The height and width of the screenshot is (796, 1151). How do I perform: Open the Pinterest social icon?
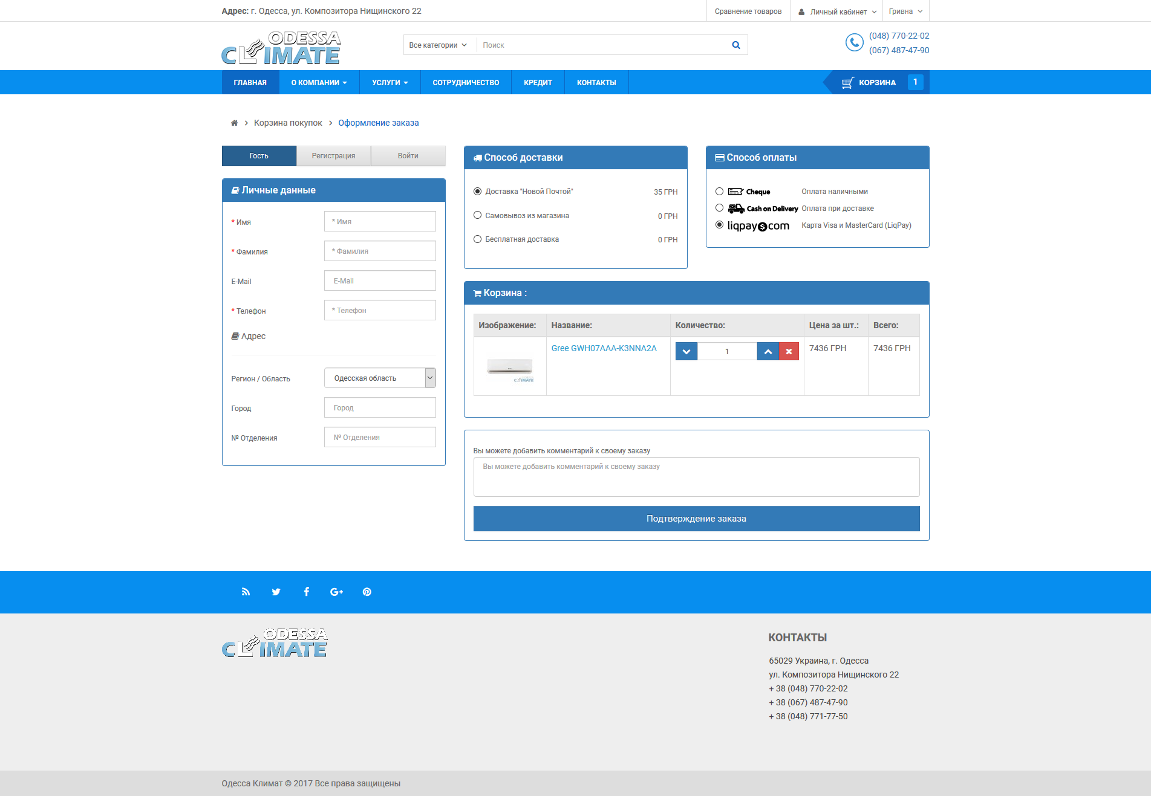tap(367, 592)
